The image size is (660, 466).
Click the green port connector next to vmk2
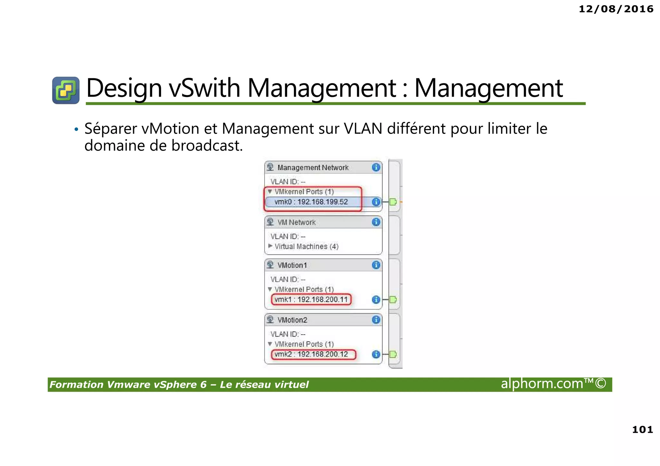[393, 354]
